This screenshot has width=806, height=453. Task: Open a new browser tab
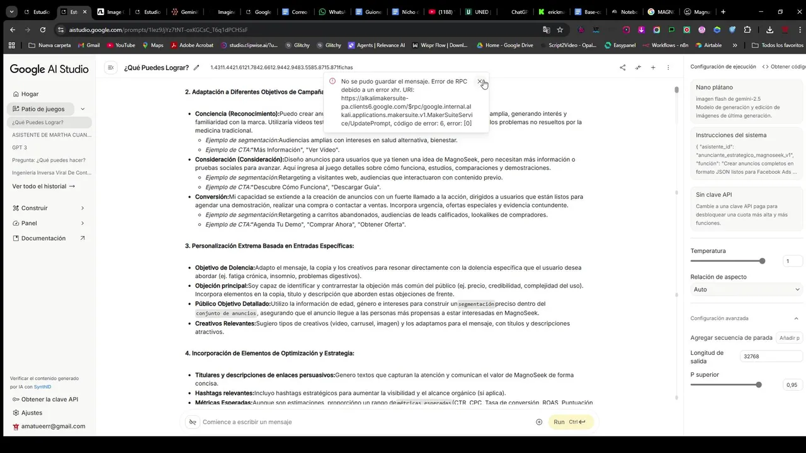coord(723,12)
